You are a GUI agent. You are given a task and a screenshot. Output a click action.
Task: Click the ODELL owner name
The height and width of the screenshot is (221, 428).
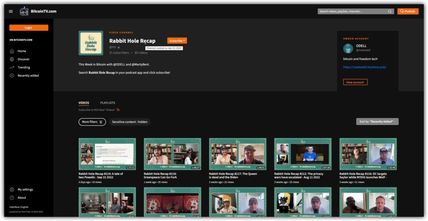(x=361, y=46)
